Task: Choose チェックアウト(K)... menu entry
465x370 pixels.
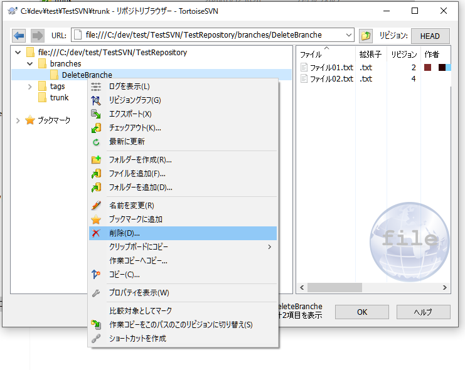Action: pyautogui.click(x=183, y=128)
